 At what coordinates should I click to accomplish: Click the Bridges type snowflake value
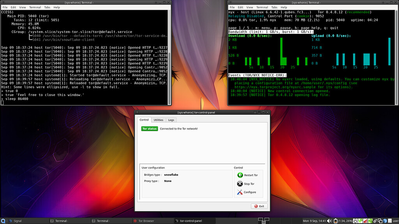[171, 175]
